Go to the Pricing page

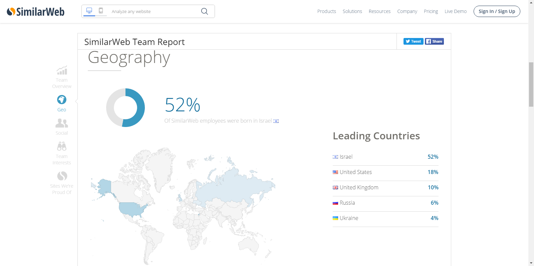431,11
